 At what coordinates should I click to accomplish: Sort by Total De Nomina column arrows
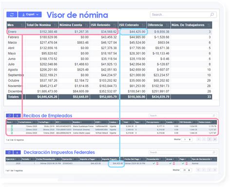(x=56, y=25)
